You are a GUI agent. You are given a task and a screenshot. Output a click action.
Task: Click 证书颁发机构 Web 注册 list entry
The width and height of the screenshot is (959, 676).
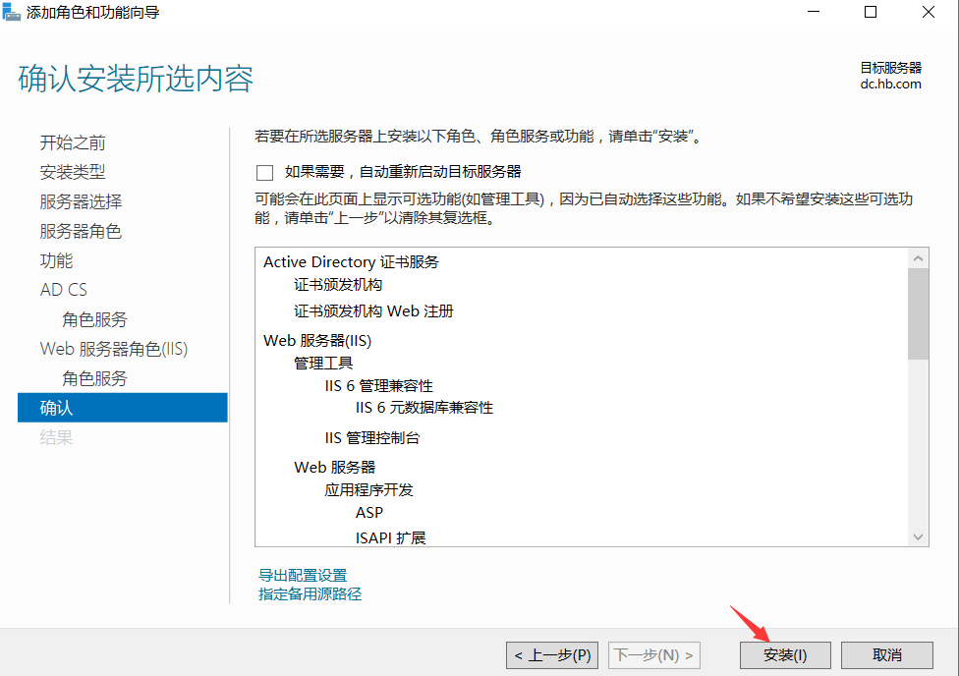click(373, 310)
